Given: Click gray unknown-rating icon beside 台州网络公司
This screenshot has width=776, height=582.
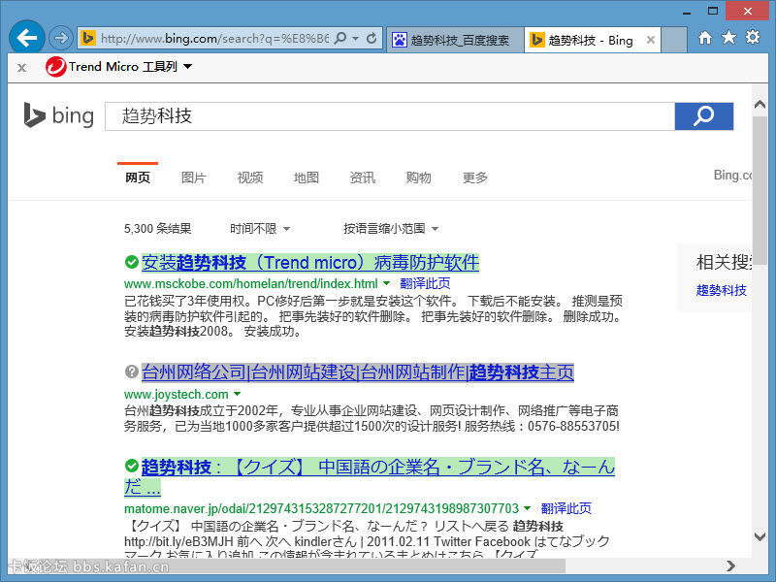Looking at the screenshot, I should coord(131,372).
